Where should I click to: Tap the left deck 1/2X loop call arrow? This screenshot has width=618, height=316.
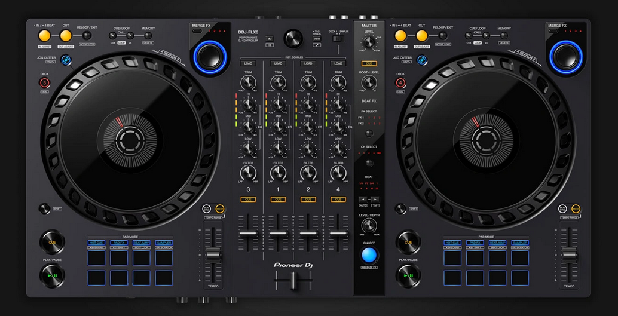pyautogui.click(x=112, y=35)
